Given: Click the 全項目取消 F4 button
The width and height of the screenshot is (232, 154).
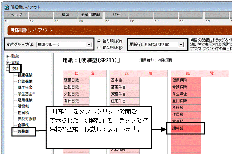Looking at the screenshot, I should [90, 15].
